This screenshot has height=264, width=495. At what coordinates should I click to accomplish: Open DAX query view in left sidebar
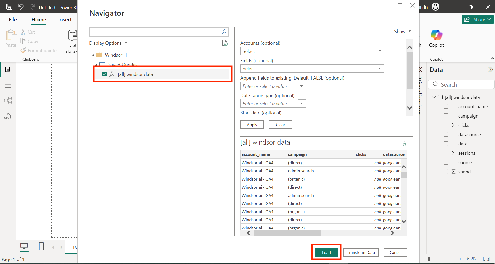pos(7,116)
